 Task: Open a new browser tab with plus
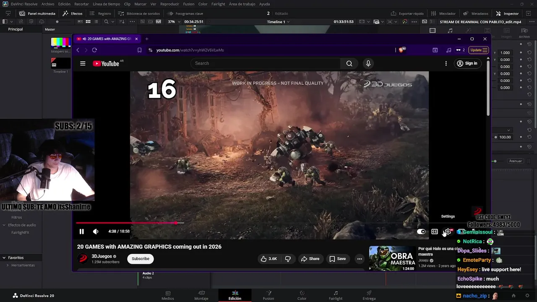click(x=146, y=39)
